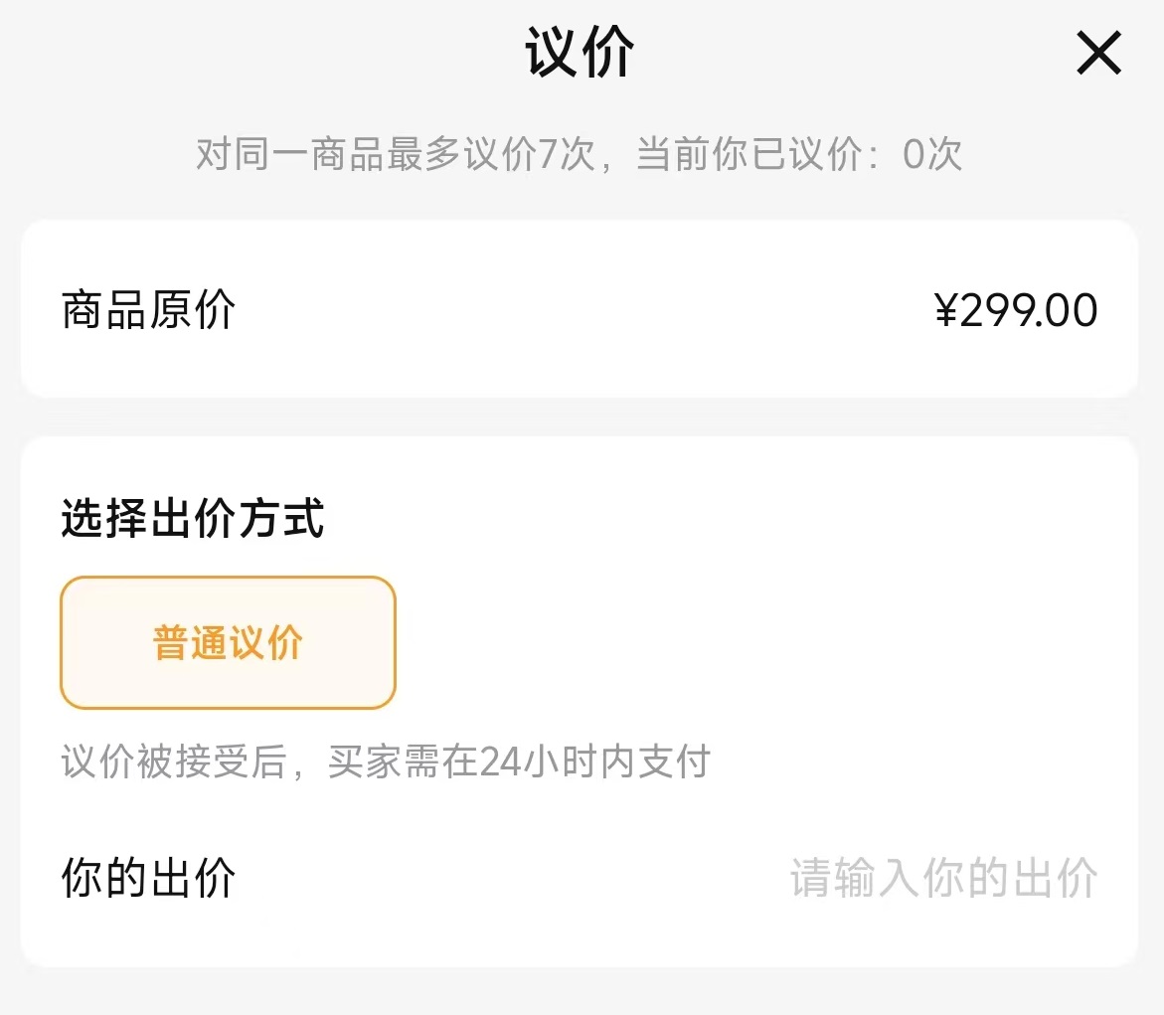Click the 商品原价 label

tap(147, 309)
